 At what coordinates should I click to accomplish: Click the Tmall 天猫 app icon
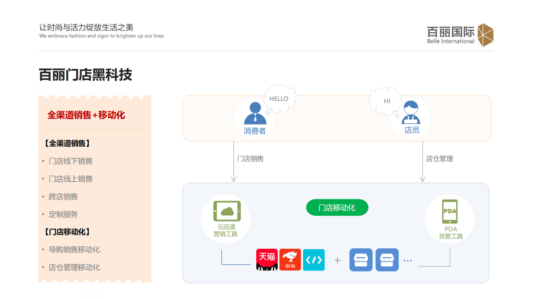click(x=267, y=259)
